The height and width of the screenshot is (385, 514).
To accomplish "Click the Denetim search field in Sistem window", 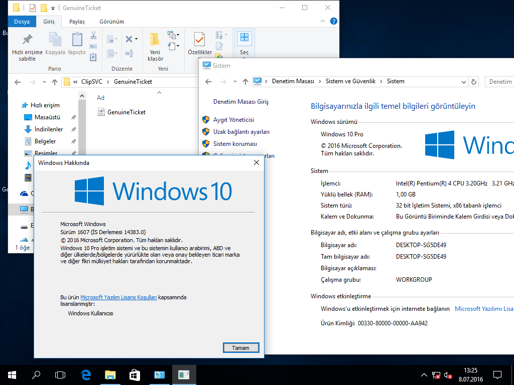I will (x=499, y=82).
